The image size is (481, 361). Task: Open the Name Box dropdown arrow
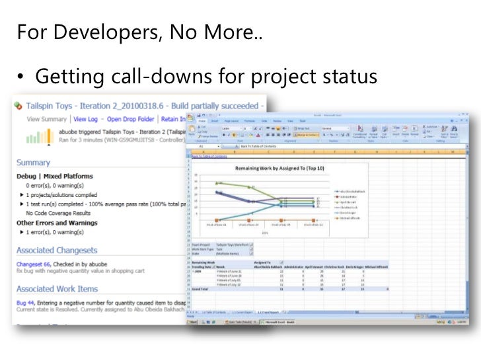[x=219, y=146]
